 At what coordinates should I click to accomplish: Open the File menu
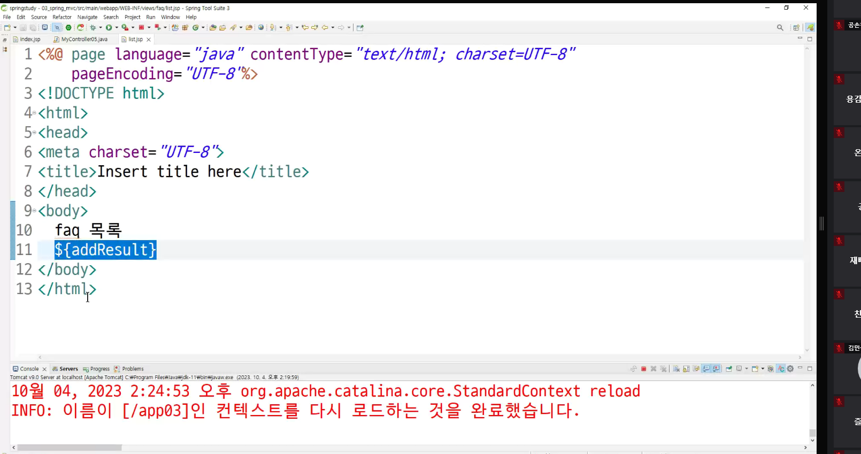point(7,17)
